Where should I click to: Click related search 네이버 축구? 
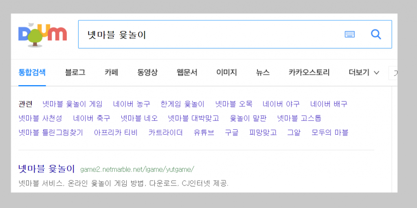click(x=92, y=118)
